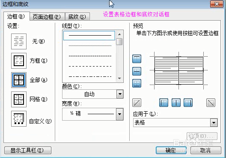226x158 pixels.
Task: Click the 选项 options button
Action: 202,136
